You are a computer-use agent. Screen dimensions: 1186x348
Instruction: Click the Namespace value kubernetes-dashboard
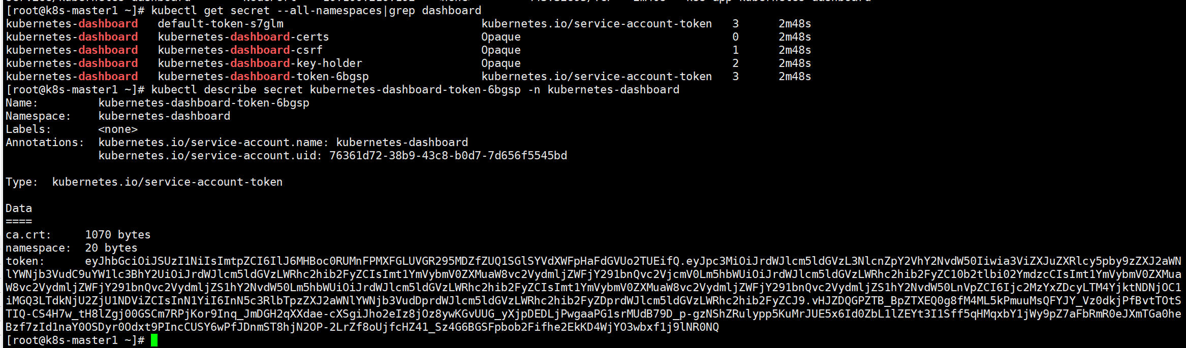click(x=164, y=116)
